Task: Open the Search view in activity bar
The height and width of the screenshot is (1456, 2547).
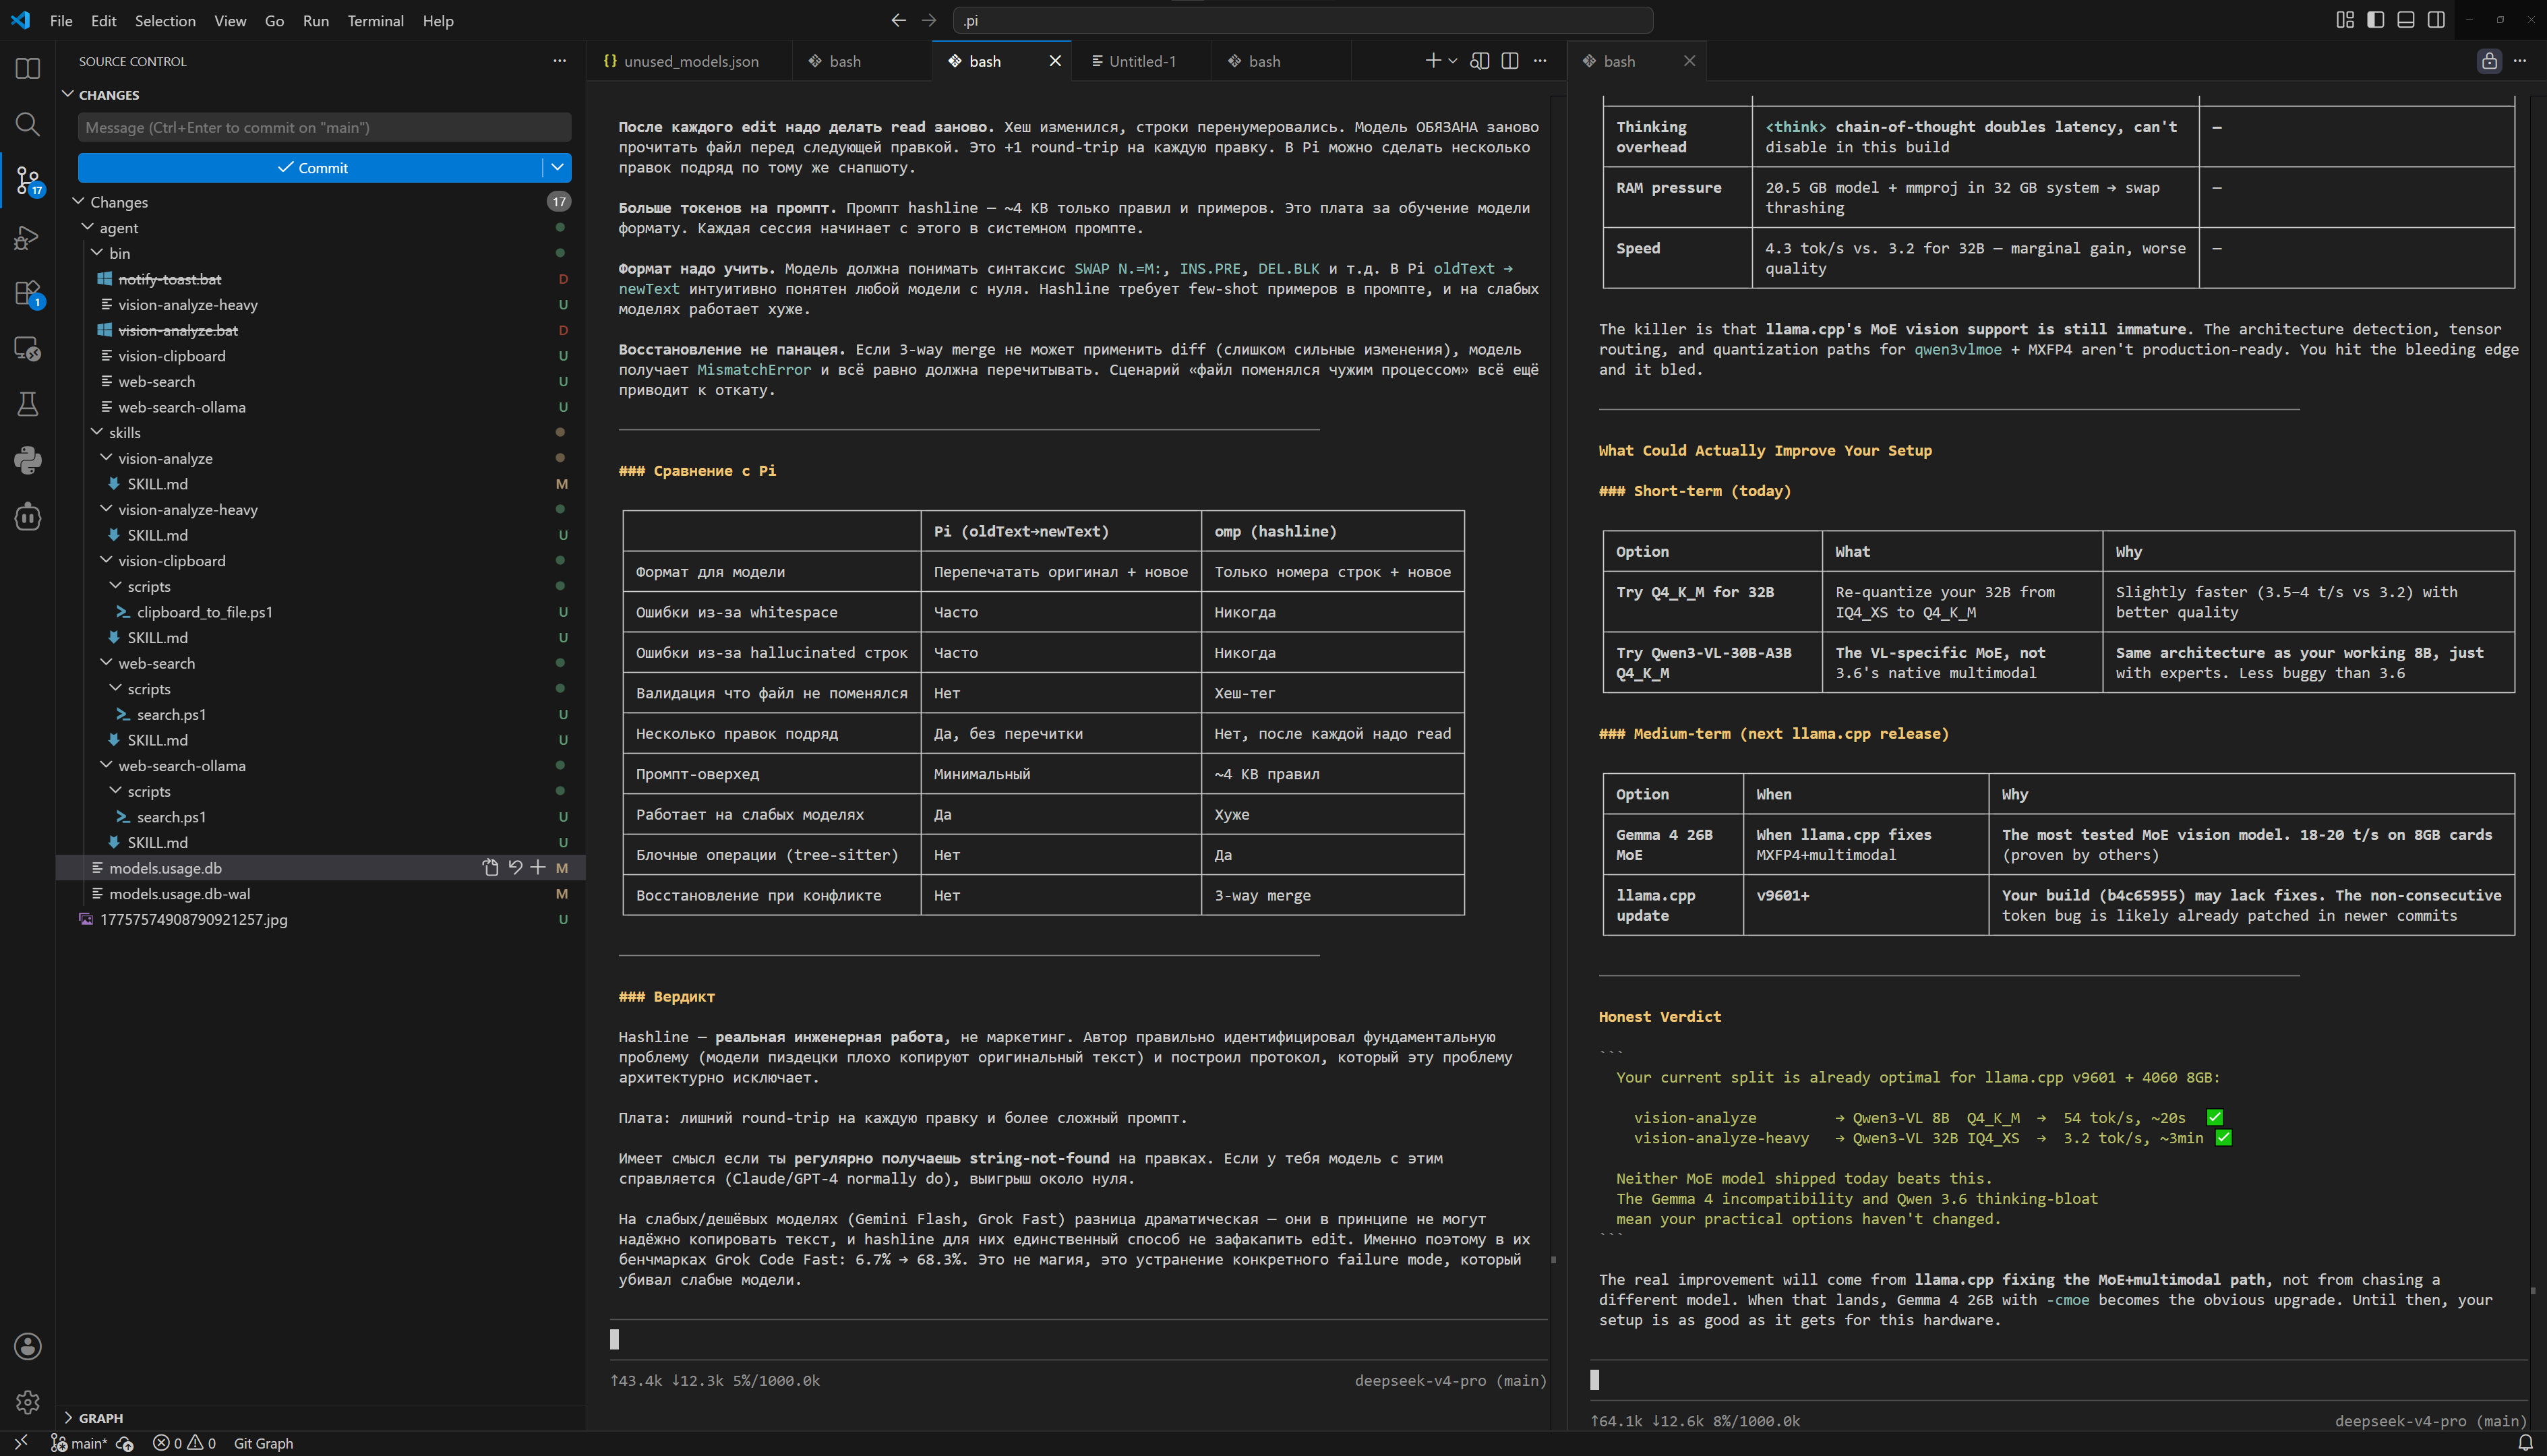Action: coord(28,124)
